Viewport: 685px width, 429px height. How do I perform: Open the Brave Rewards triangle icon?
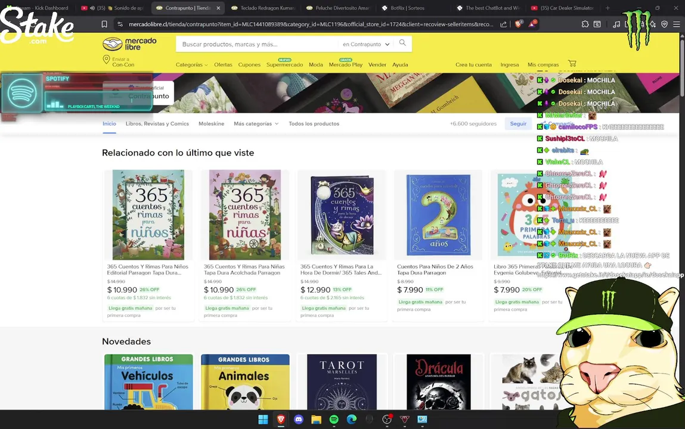[532, 24]
